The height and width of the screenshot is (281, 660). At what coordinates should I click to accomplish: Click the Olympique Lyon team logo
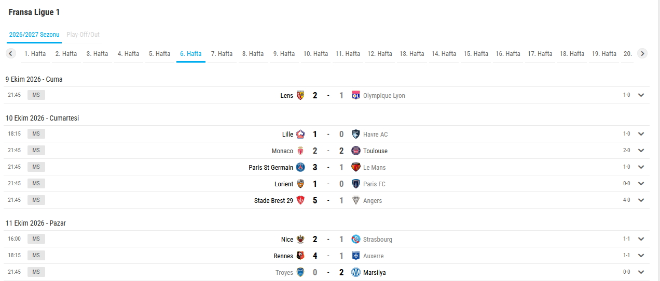click(x=356, y=95)
